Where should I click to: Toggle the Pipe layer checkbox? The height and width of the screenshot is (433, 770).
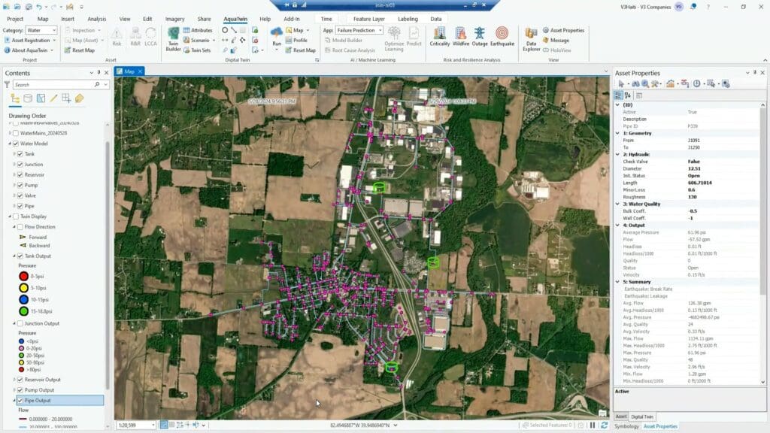[x=20, y=206]
